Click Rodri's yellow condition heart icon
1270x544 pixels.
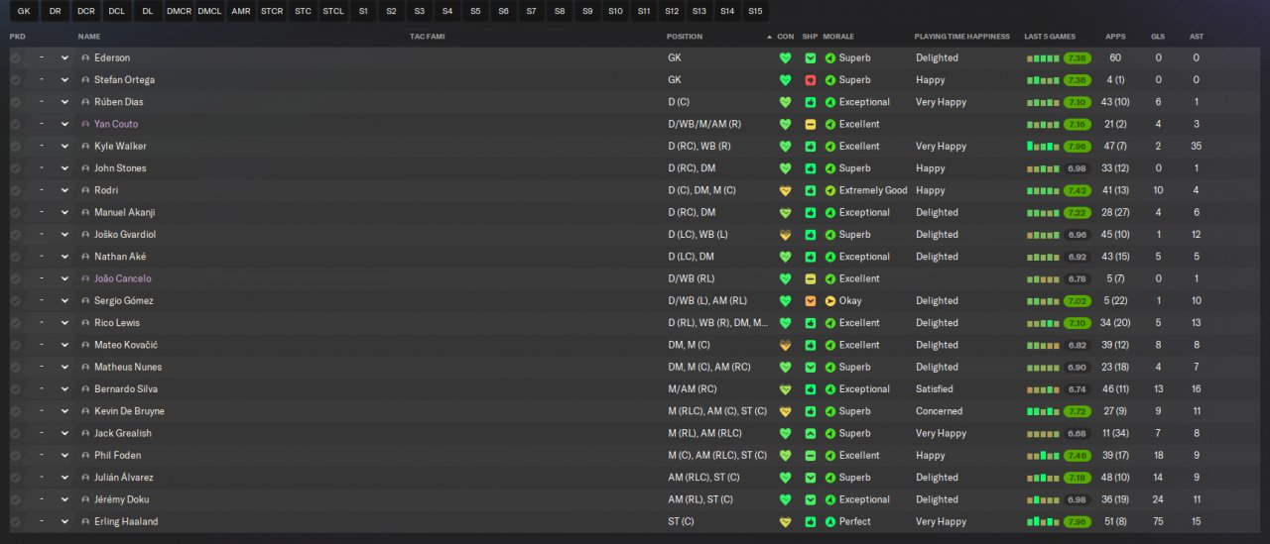point(785,190)
